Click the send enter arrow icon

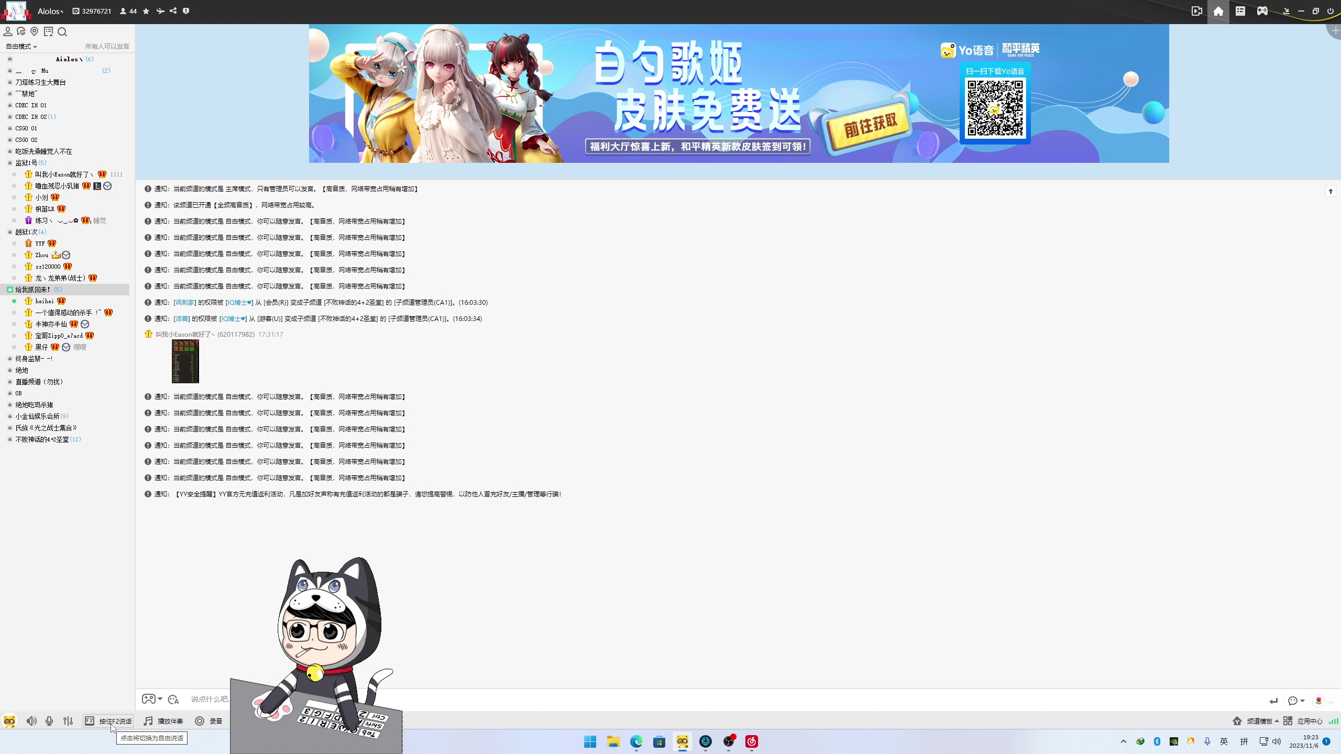click(1273, 701)
